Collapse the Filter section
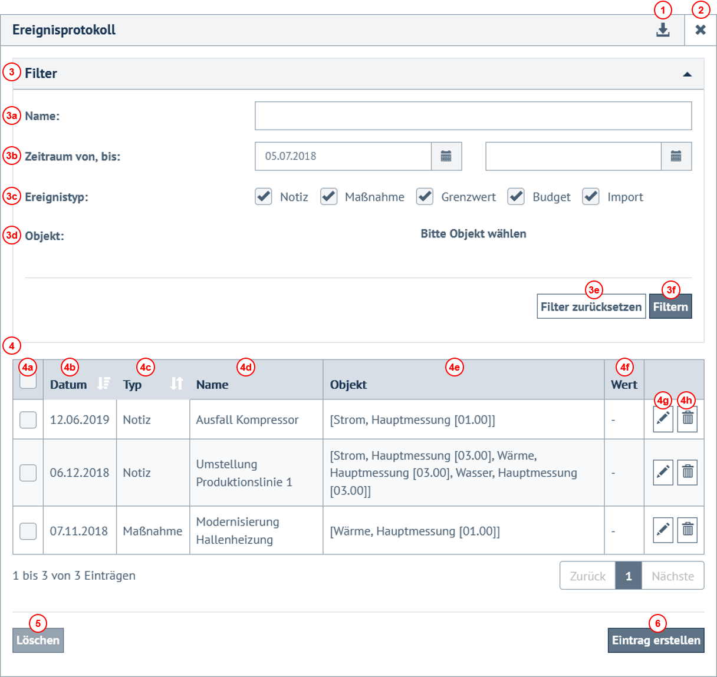 687,74
